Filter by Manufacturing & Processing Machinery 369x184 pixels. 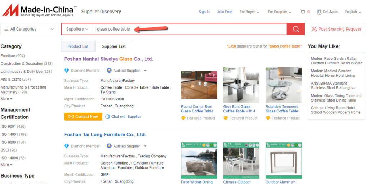click(x=23, y=90)
